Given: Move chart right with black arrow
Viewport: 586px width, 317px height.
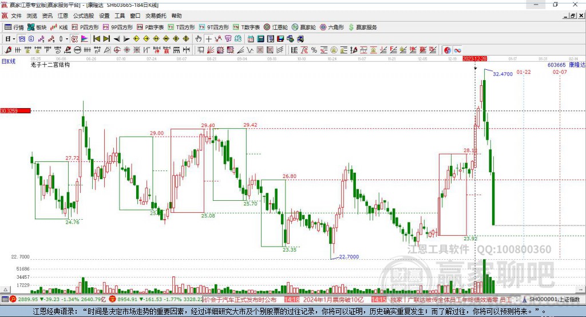Looking at the screenshot, I should click(126, 39).
